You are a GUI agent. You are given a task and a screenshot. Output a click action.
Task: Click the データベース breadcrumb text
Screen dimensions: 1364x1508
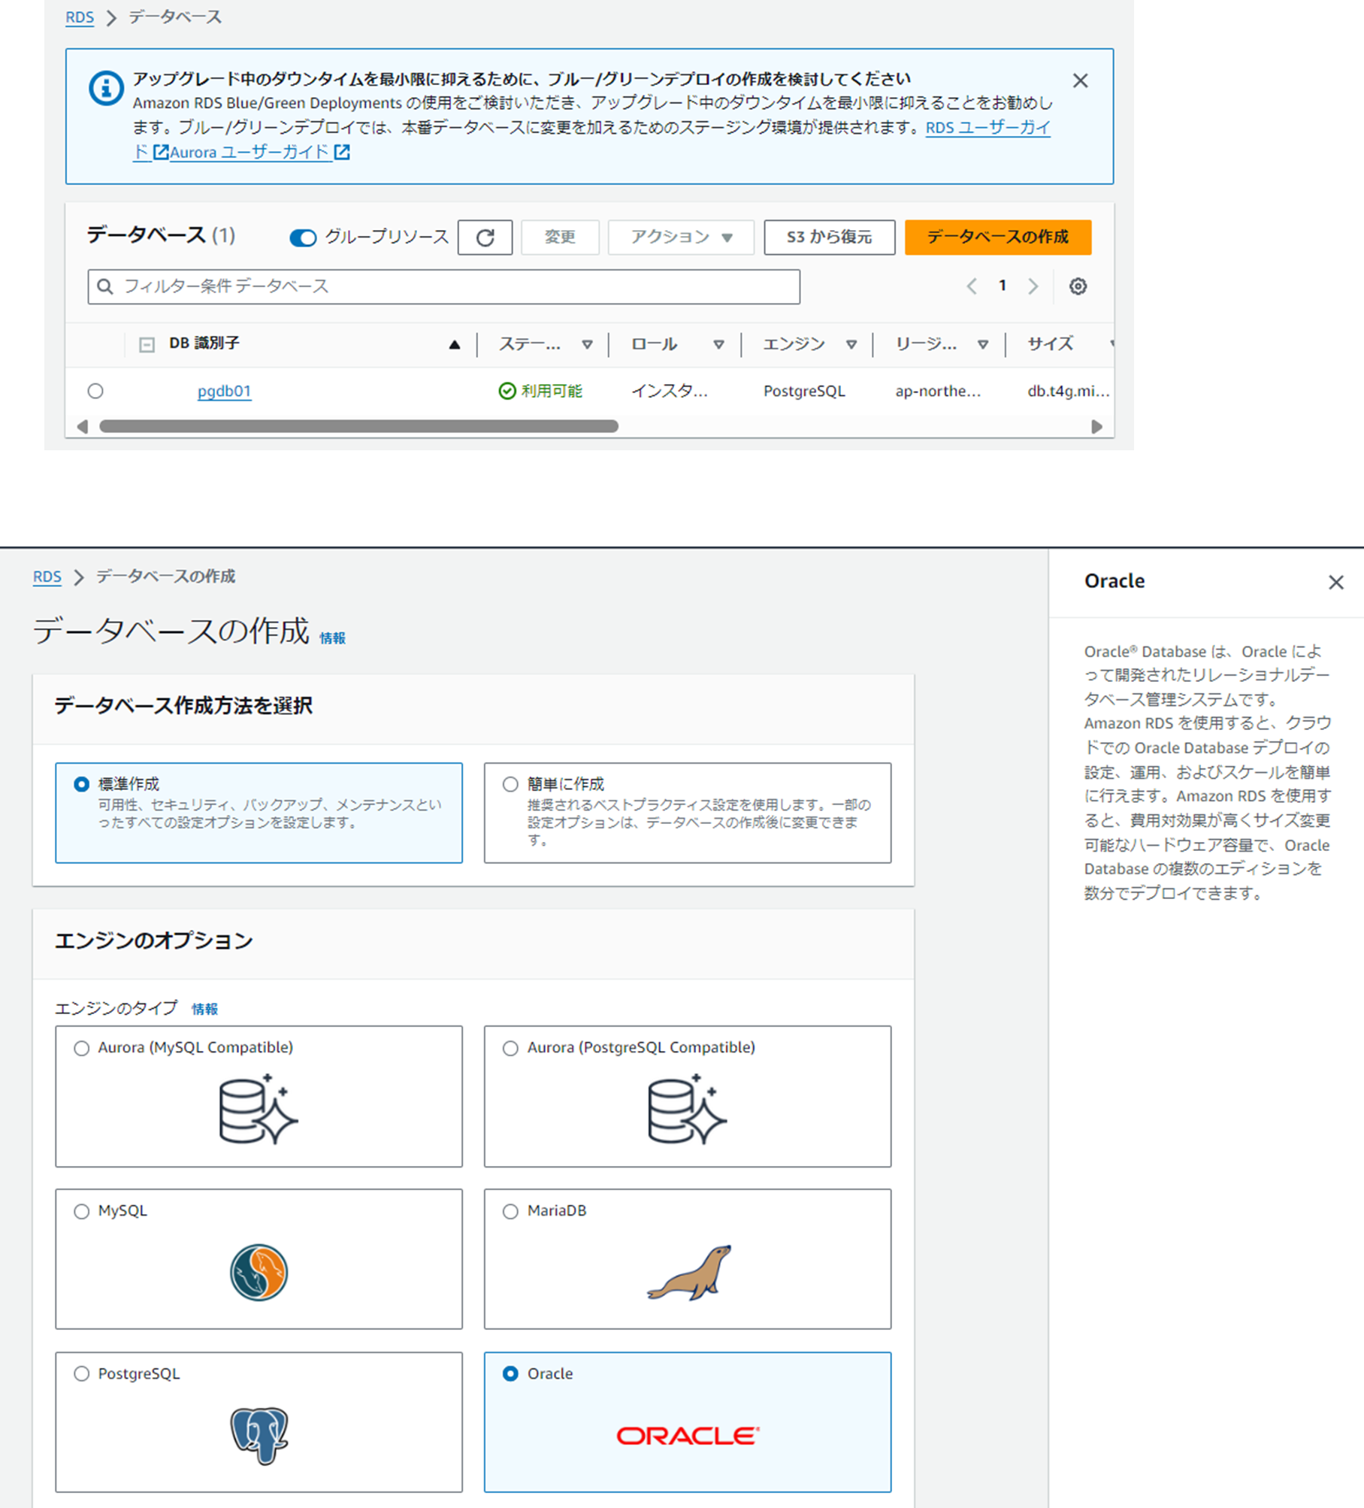[175, 17]
